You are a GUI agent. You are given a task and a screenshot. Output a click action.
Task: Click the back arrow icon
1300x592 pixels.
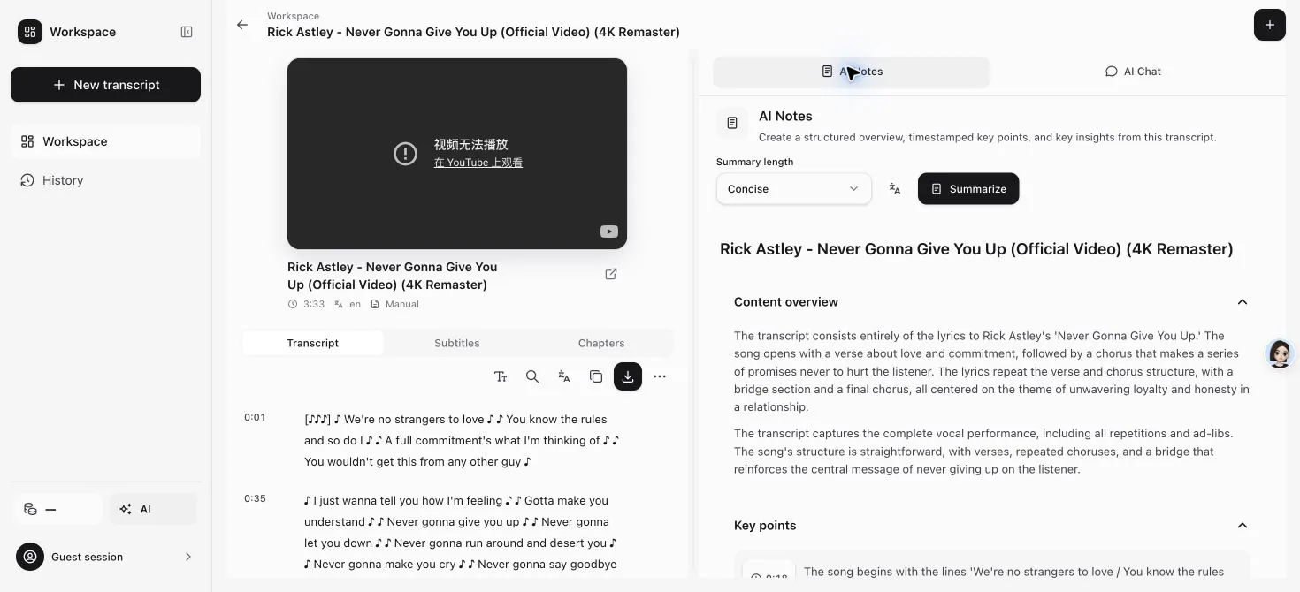point(242,25)
